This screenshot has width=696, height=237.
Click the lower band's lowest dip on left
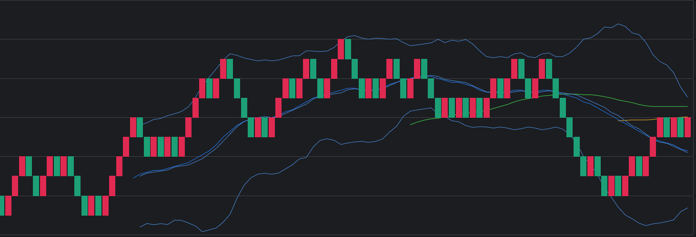coord(202,232)
